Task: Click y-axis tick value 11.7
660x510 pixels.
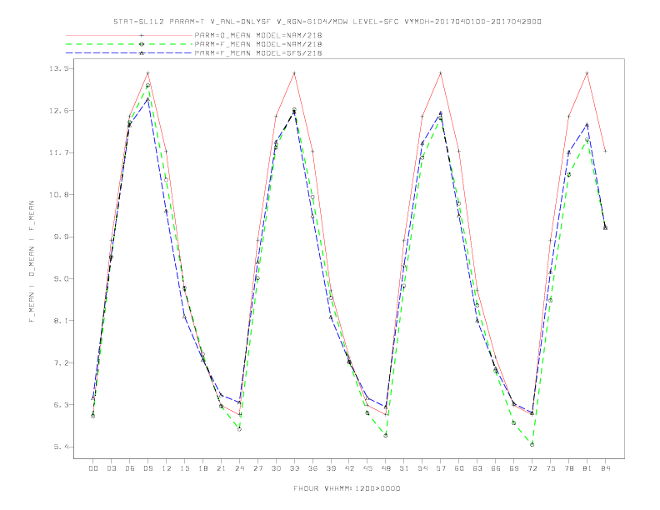Action: [58, 152]
